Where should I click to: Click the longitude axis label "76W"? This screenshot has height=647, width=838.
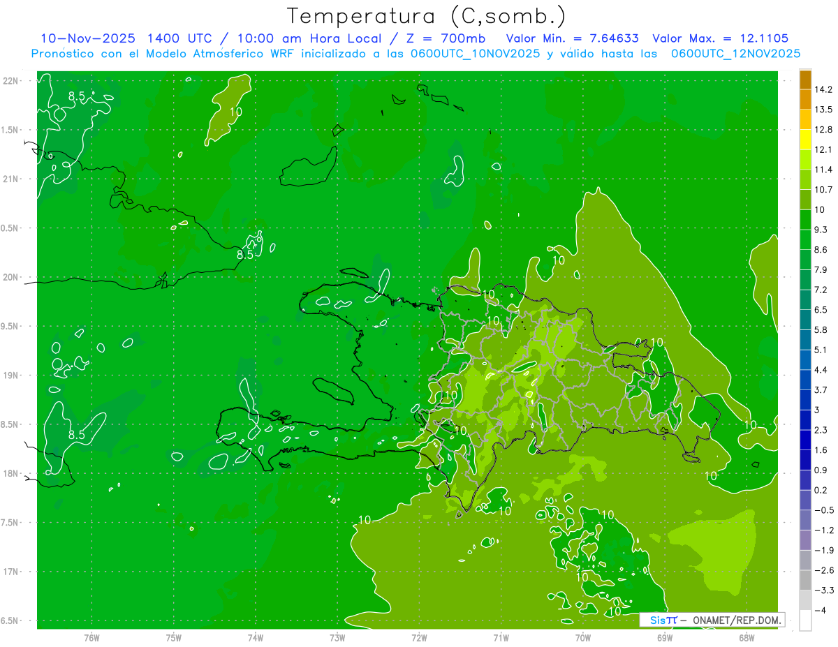91,638
